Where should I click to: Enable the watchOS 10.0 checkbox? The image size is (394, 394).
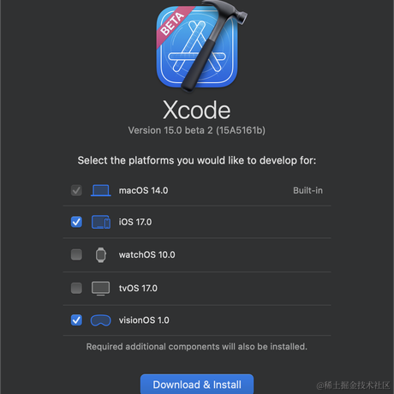tap(76, 254)
